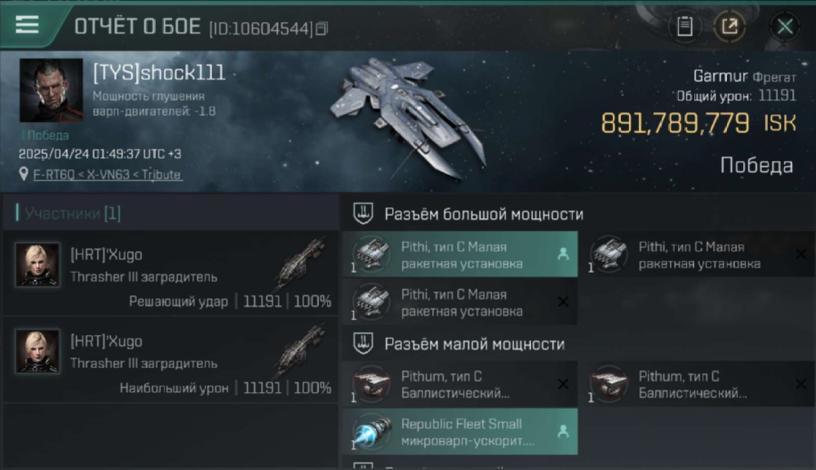Open the hamburger menu button
This screenshot has width=816, height=470.
point(27,25)
